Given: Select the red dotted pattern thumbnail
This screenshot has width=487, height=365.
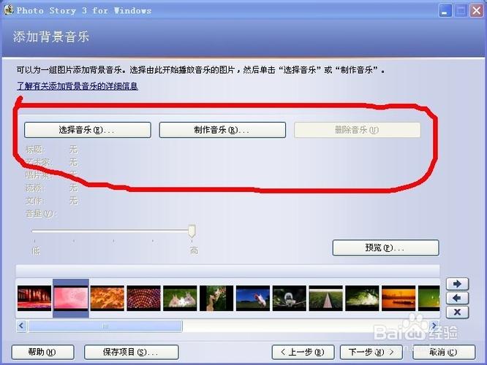Looking at the screenshot, I should (143, 298).
